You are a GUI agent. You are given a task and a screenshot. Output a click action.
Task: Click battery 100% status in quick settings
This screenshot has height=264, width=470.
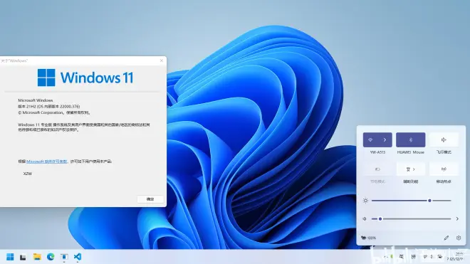coord(369,238)
